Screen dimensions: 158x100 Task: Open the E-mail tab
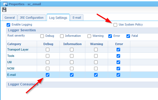(77, 18)
